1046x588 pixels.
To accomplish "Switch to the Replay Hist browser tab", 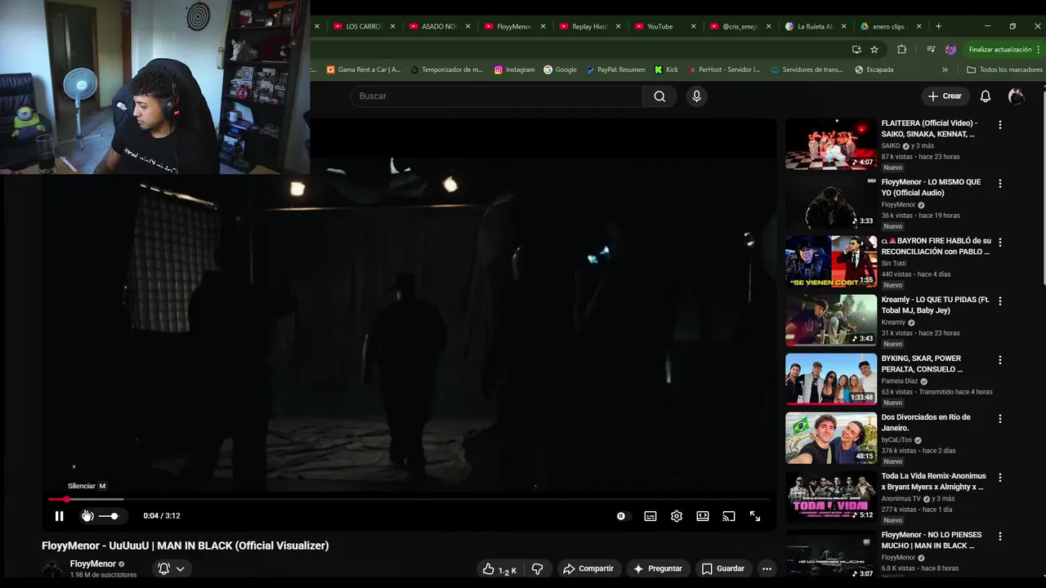I will tap(590, 26).
